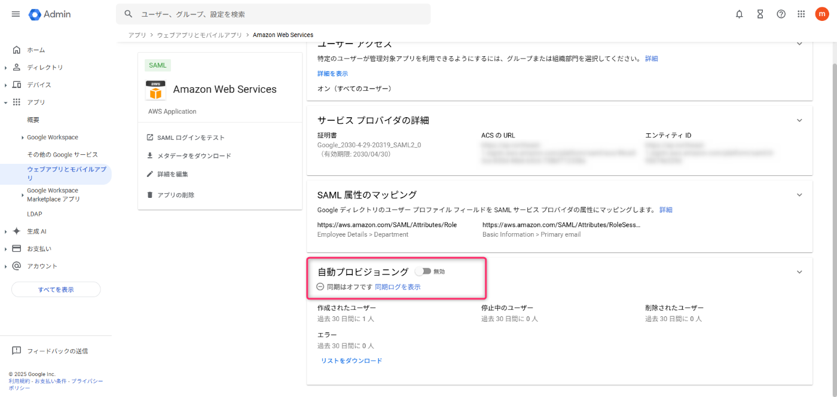Expand Google Workspace Marketplace arrow

coord(23,195)
